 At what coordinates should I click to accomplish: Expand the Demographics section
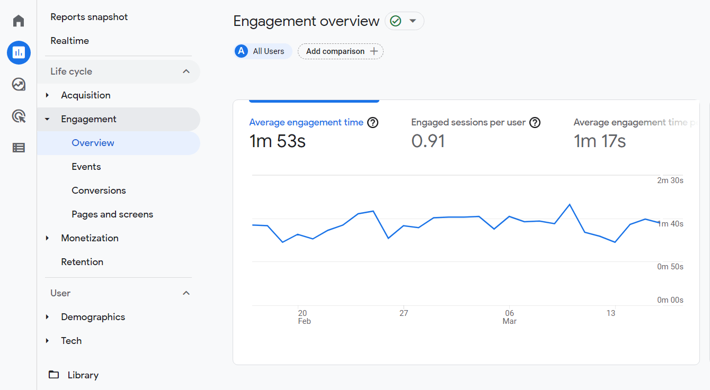47,317
